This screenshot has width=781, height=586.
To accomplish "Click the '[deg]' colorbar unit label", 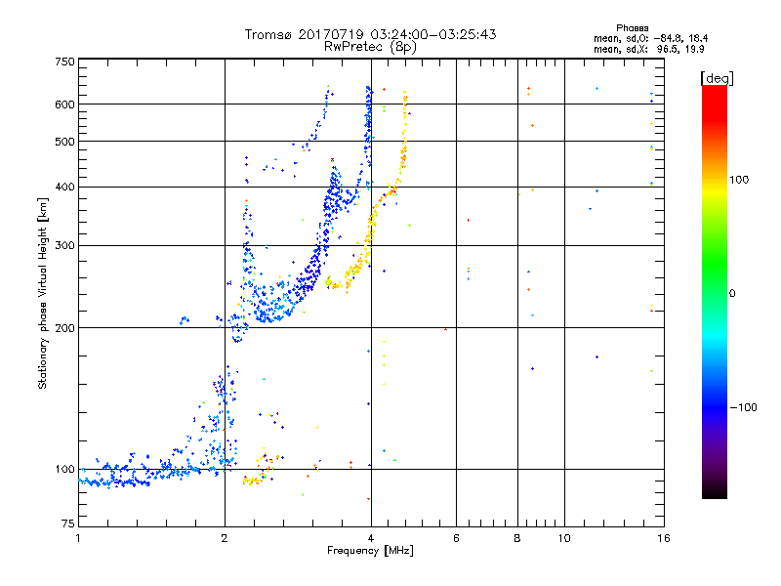I will (x=717, y=78).
